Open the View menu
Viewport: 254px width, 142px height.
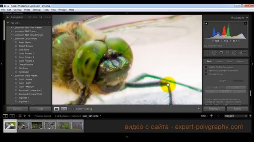tap(54, 10)
